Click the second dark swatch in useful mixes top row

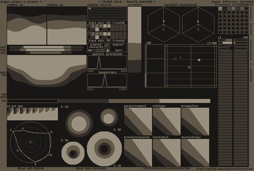pyautogui.click(x=225, y=8)
